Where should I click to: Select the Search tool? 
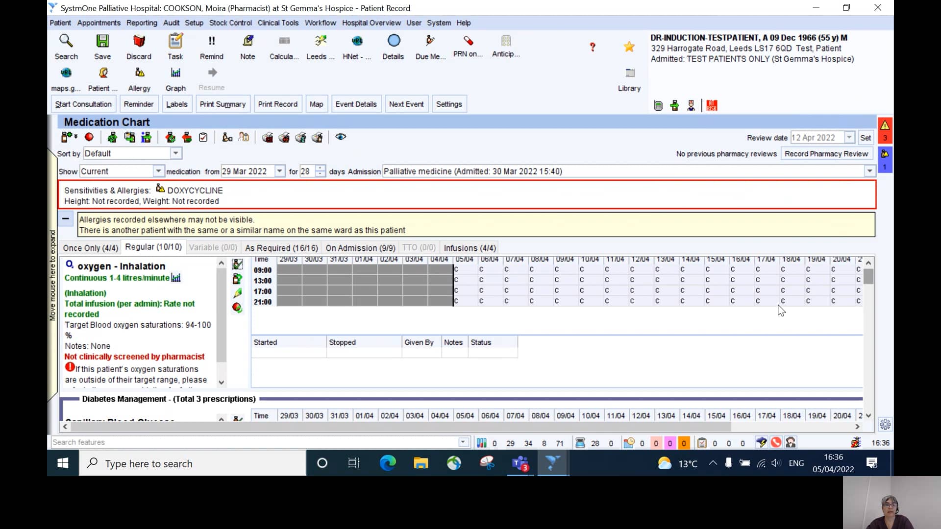[66, 47]
